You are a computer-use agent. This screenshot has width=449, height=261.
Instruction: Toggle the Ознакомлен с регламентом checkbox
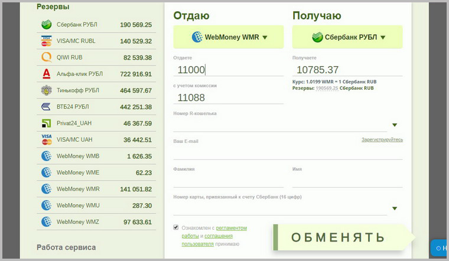tap(176, 227)
